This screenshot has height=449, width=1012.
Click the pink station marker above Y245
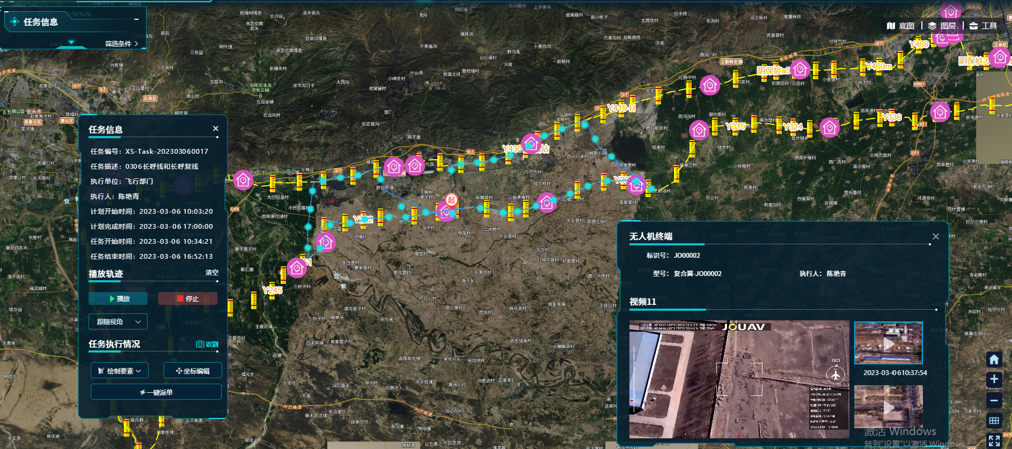coord(297,267)
